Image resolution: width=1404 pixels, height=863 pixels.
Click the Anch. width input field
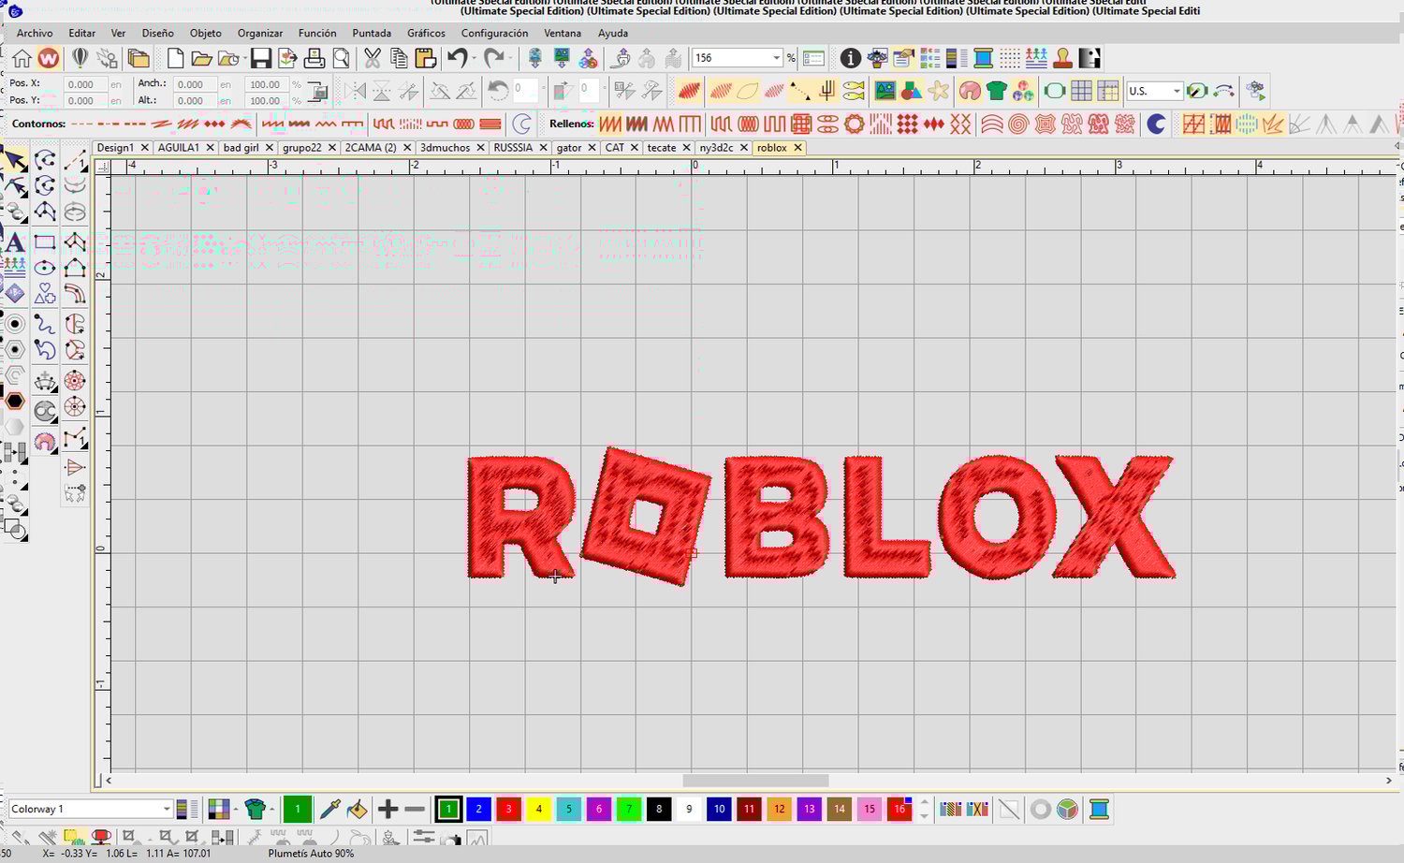point(194,84)
